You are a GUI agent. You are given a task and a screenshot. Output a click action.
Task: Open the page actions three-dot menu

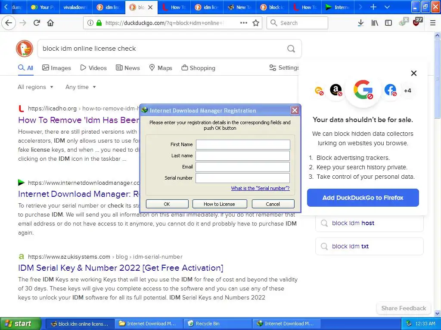click(x=244, y=23)
